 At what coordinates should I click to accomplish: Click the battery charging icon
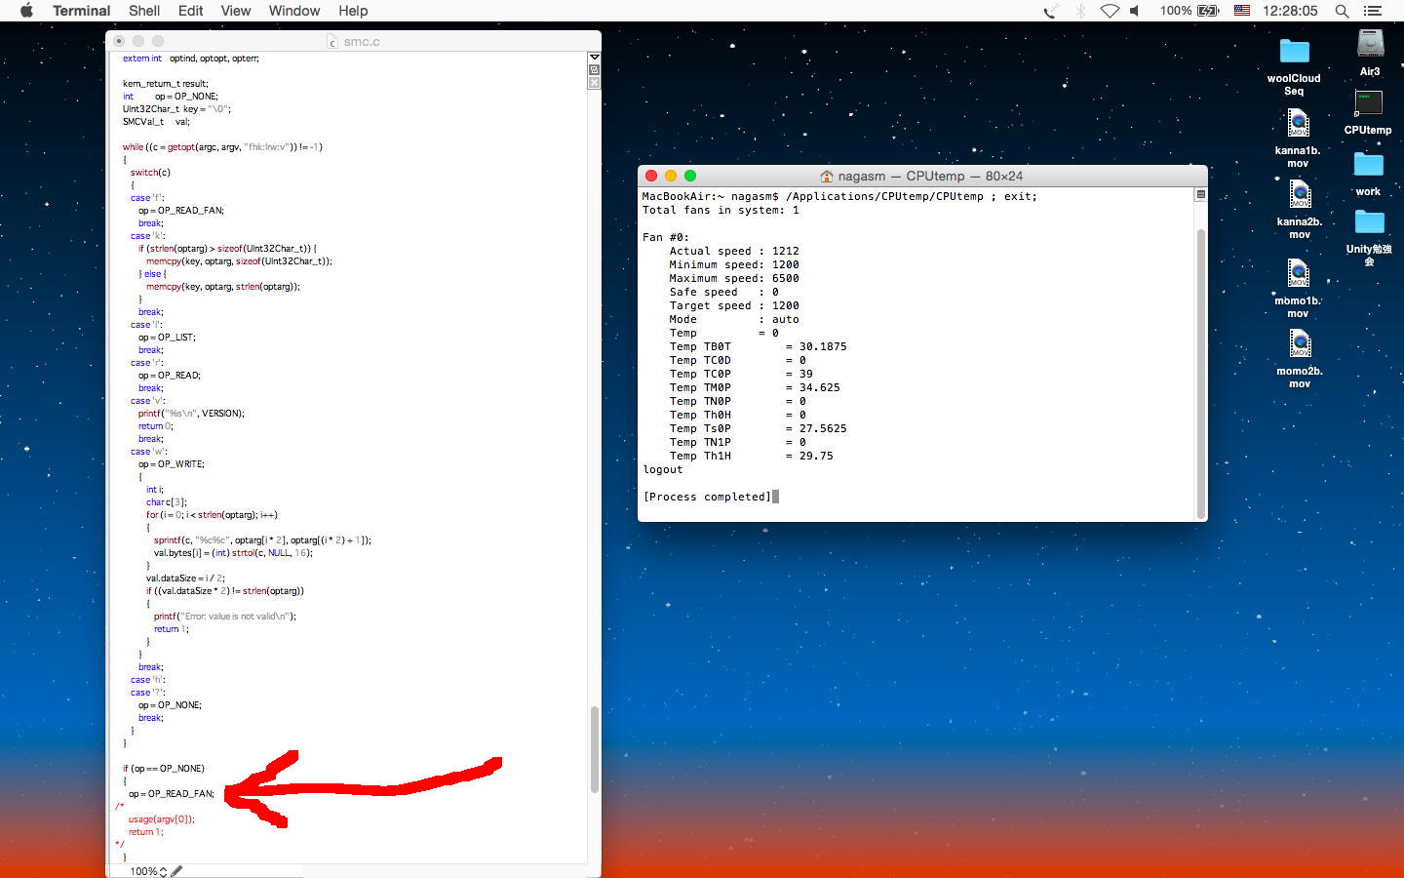(1208, 11)
